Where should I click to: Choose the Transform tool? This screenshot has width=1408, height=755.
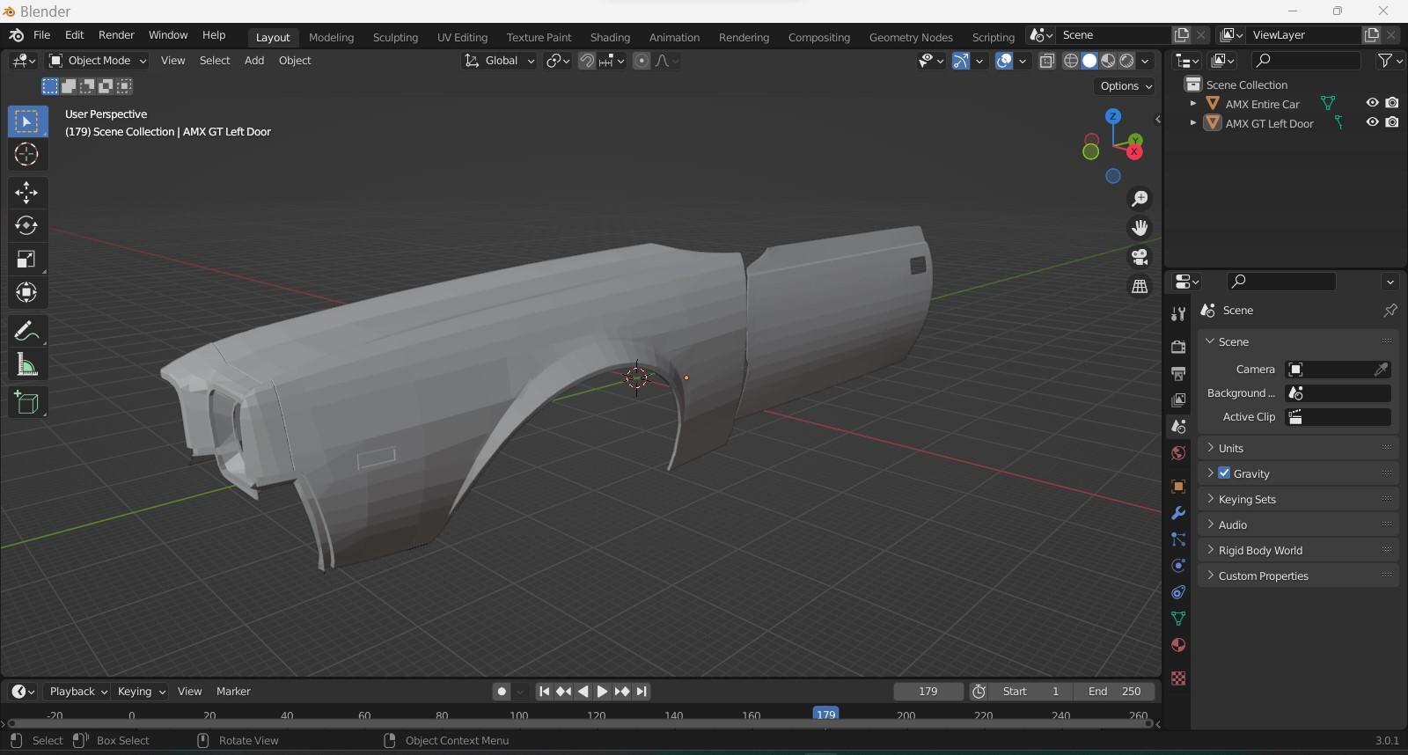coord(26,292)
